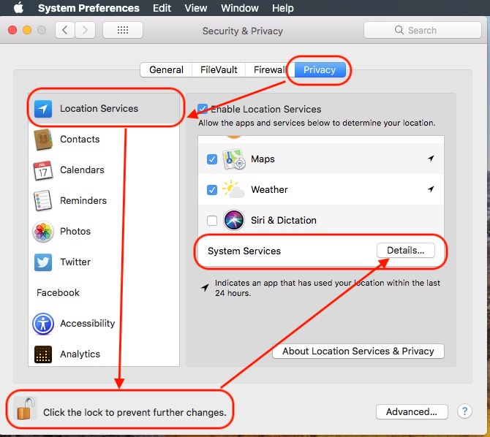Viewport: 490px width, 437px height.
Task: Switch to the Firewall tab
Action: click(x=269, y=69)
